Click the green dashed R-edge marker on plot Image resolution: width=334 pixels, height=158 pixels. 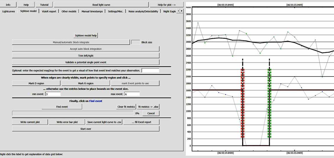(x=270, y=104)
